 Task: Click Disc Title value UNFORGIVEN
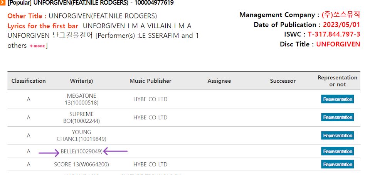click(338, 44)
